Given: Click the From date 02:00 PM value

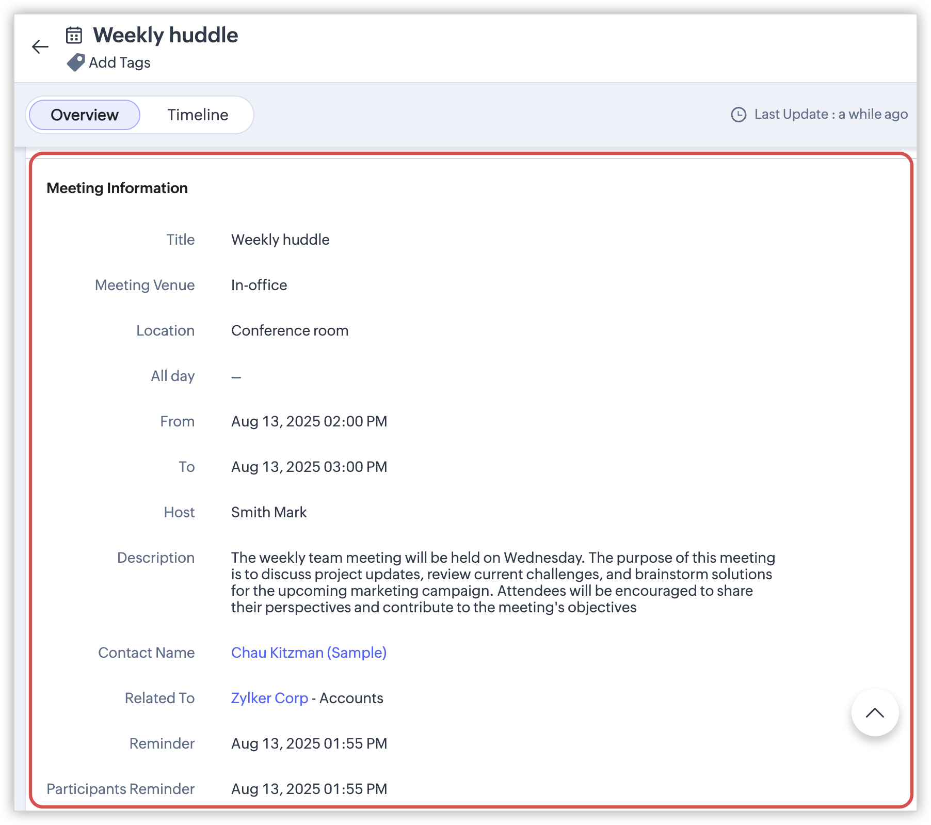Looking at the screenshot, I should 309,421.
